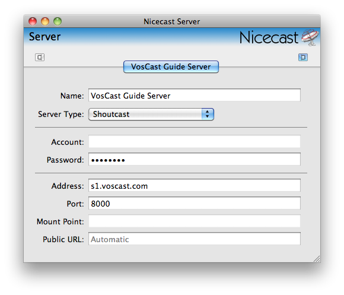Close the Nicecast Server window
The height and width of the screenshot is (295, 344).
point(33,21)
